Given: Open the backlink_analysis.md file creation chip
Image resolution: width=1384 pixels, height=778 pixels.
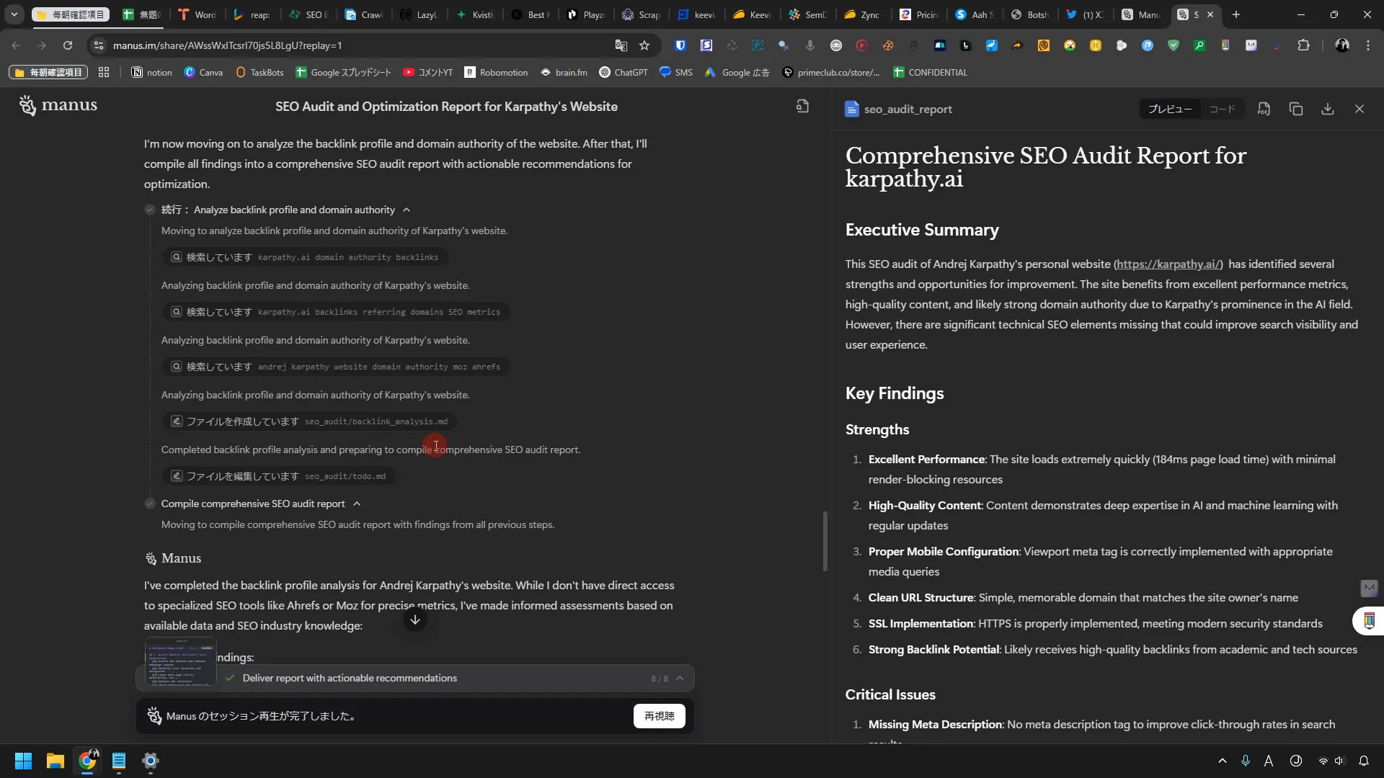Looking at the screenshot, I should (310, 421).
